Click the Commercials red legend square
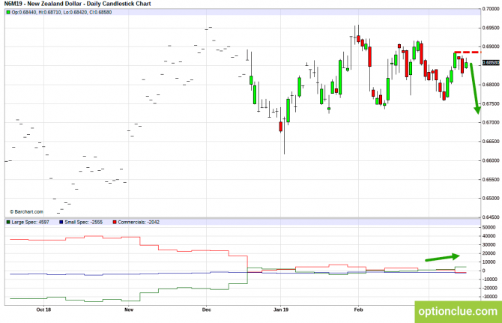Viewport: 502px width, 323px height. pyautogui.click(x=115, y=222)
